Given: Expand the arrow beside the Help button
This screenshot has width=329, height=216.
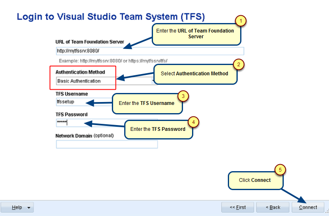Looking at the screenshot, I should 29,207.
